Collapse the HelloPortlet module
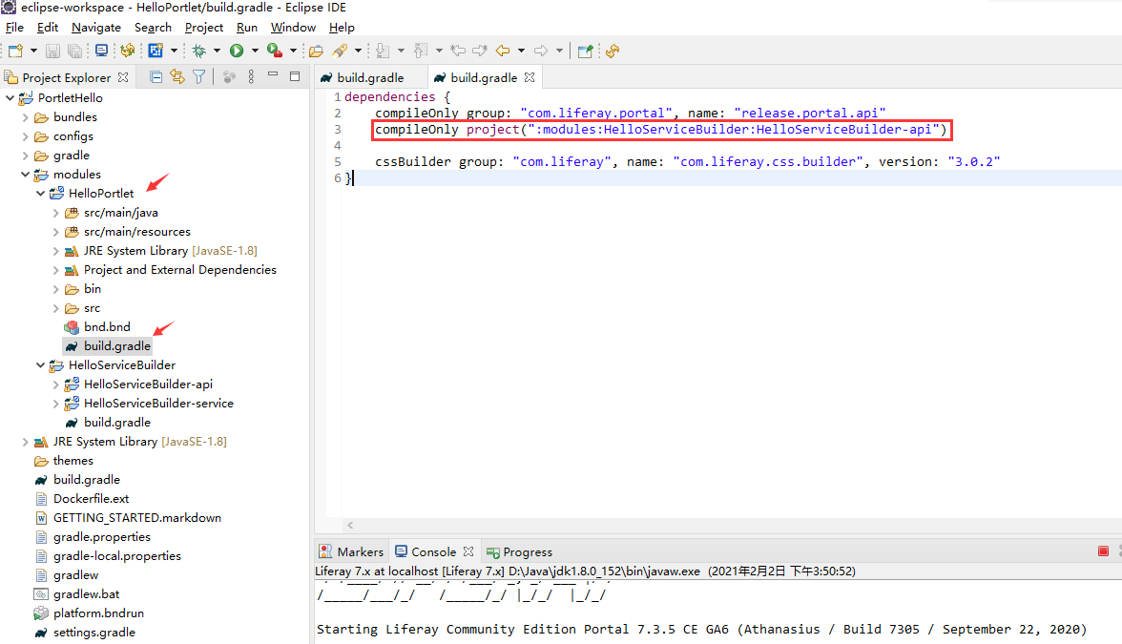This screenshot has width=1122, height=644. [x=41, y=193]
